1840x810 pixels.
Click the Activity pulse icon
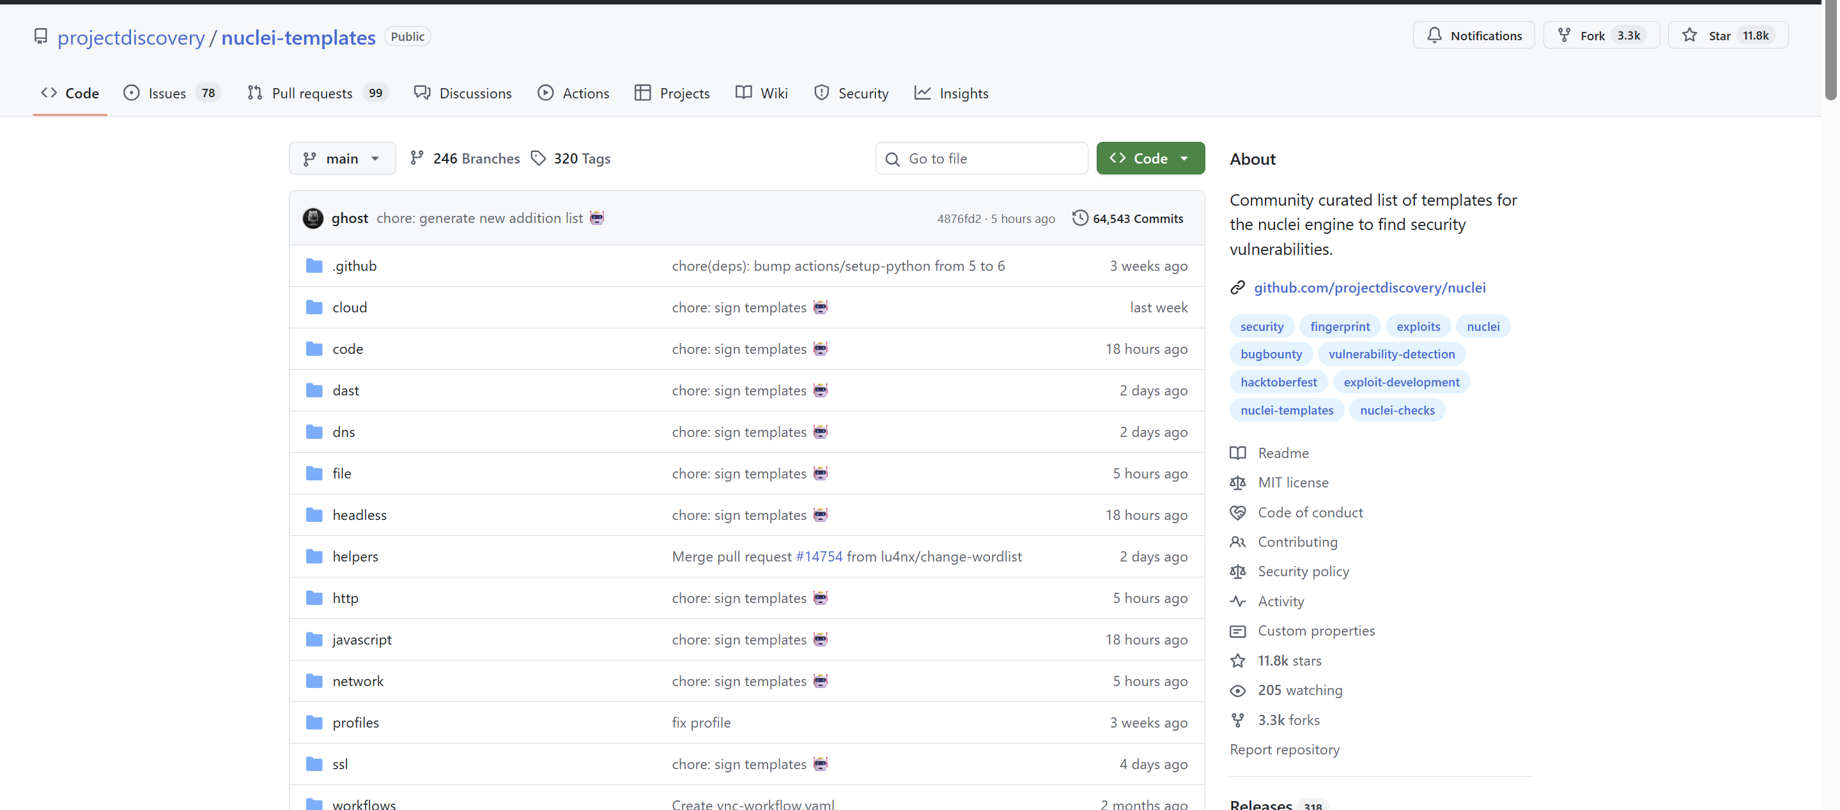[x=1238, y=602]
